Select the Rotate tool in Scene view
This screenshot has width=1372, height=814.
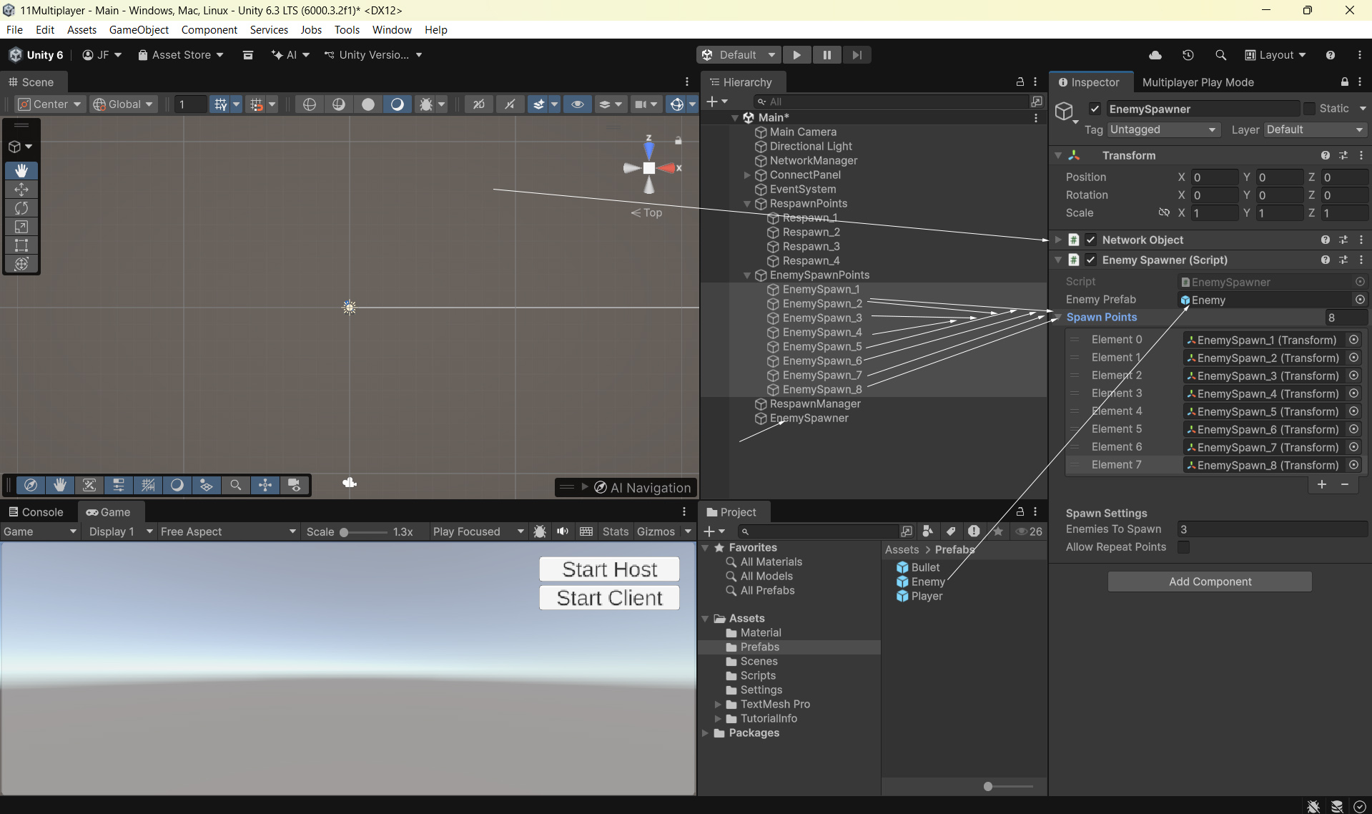21,208
